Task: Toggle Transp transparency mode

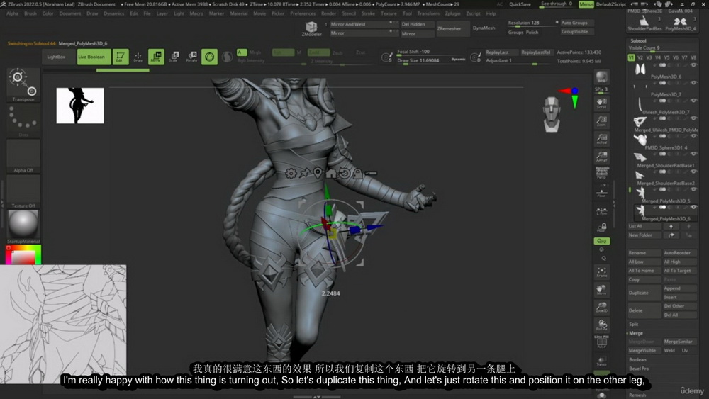Action: click(x=601, y=361)
